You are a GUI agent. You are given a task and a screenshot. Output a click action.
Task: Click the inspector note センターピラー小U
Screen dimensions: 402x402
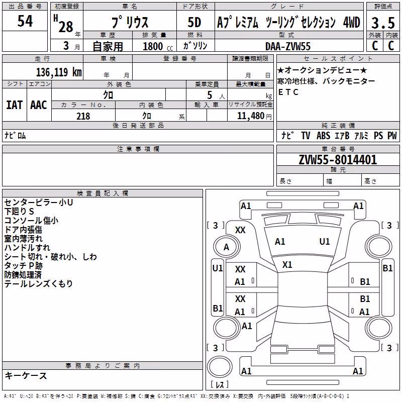tap(39, 203)
